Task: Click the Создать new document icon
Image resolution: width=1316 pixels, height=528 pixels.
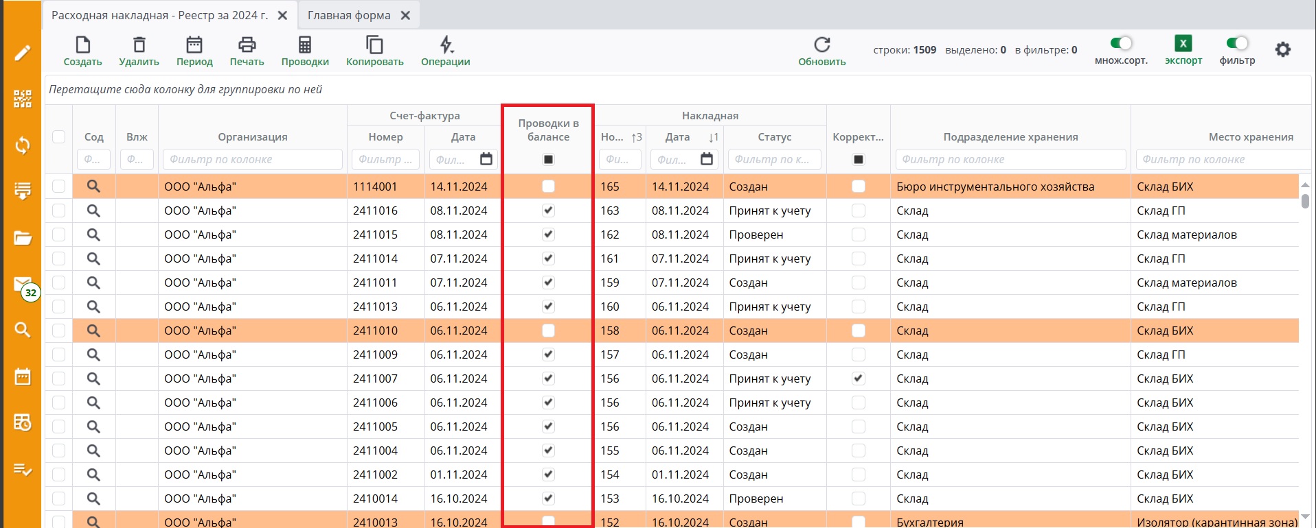Action: point(82,46)
